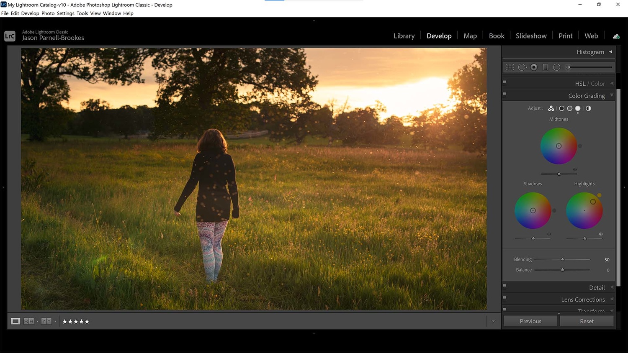Open the Window menu
This screenshot has width=628, height=353.
point(112,13)
